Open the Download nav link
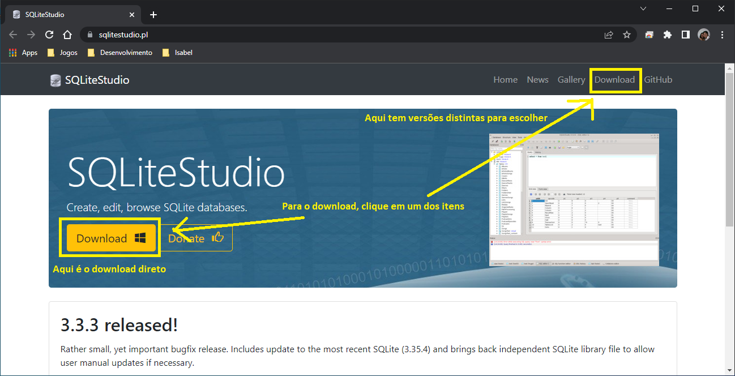 point(614,80)
